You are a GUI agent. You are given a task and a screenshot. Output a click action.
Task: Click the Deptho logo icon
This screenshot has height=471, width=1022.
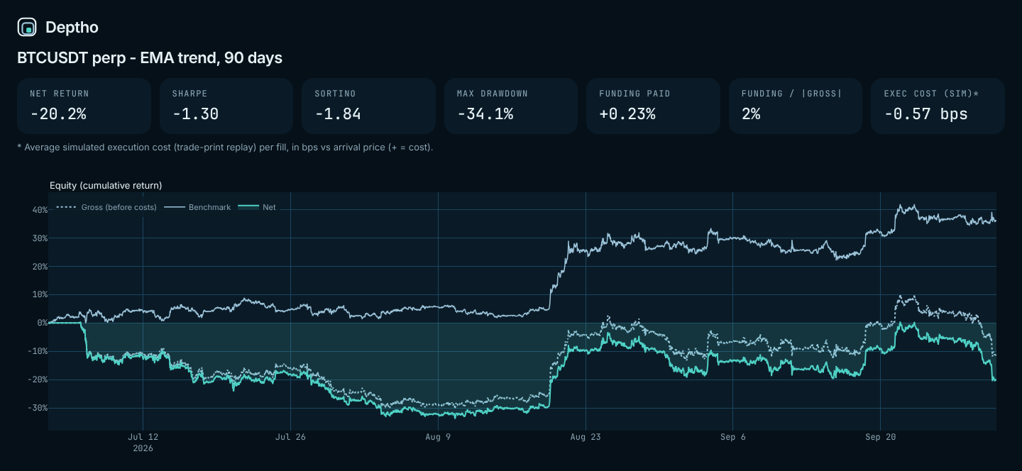point(27,28)
